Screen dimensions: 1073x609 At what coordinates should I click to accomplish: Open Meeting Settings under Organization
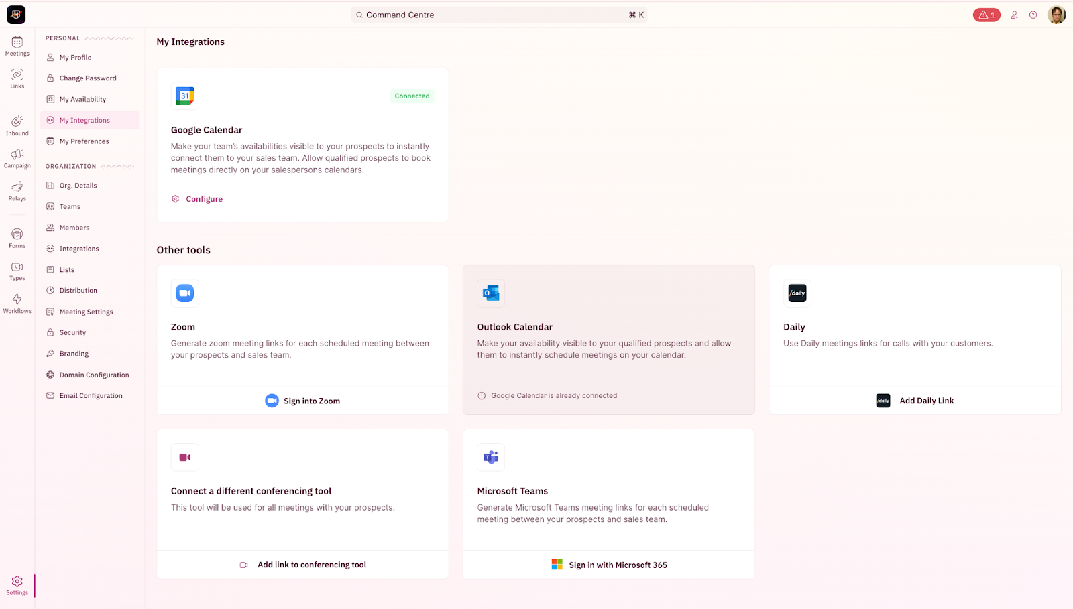tap(86, 312)
